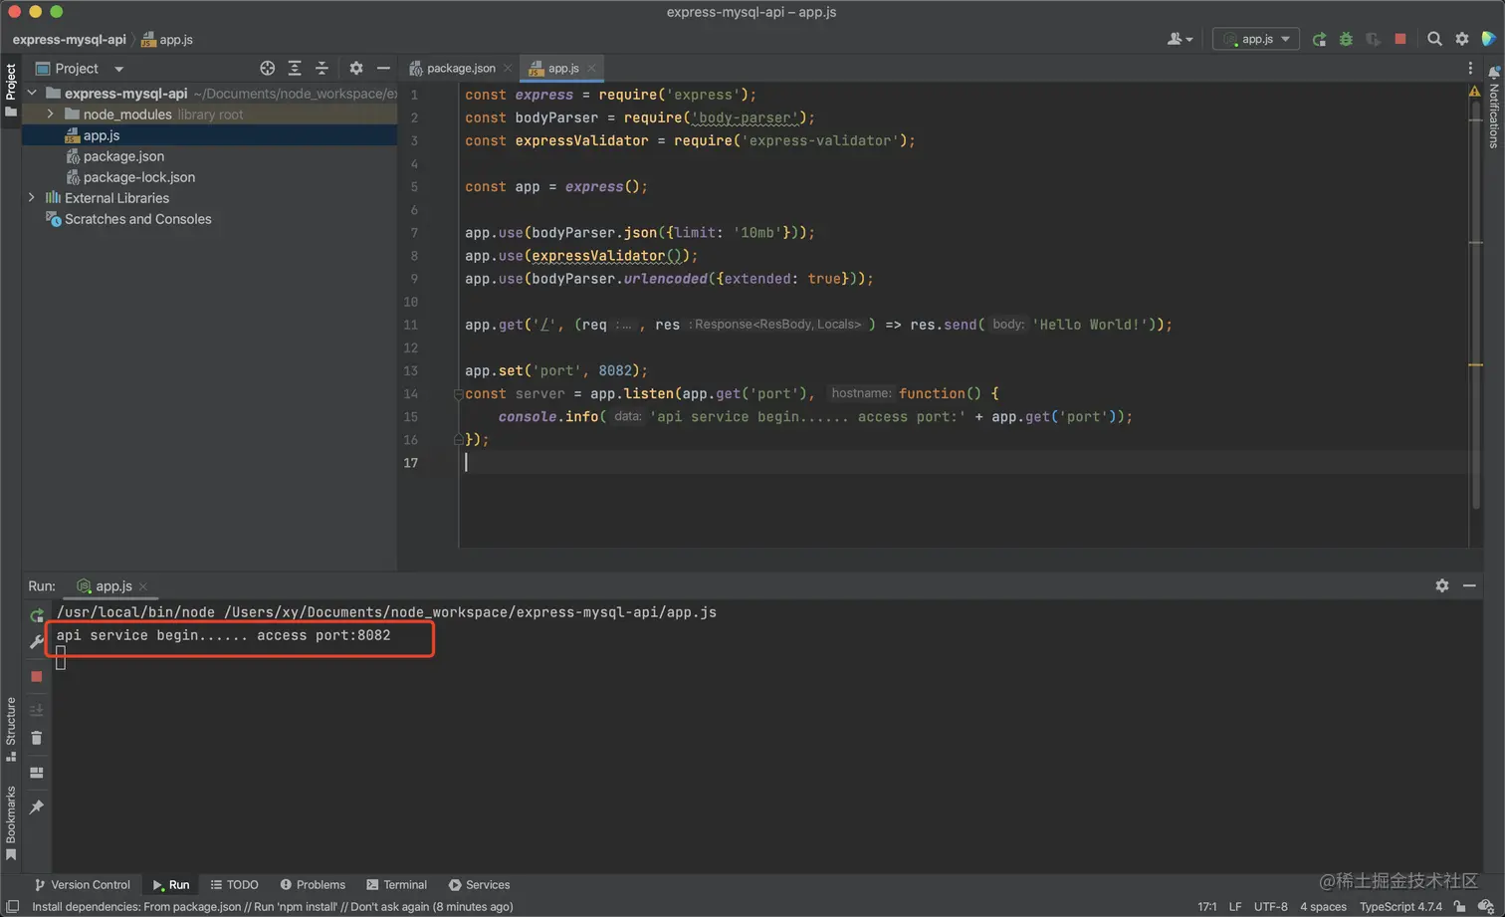Click the warning inspection icon in editor
The height and width of the screenshot is (917, 1505).
click(1474, 92)
